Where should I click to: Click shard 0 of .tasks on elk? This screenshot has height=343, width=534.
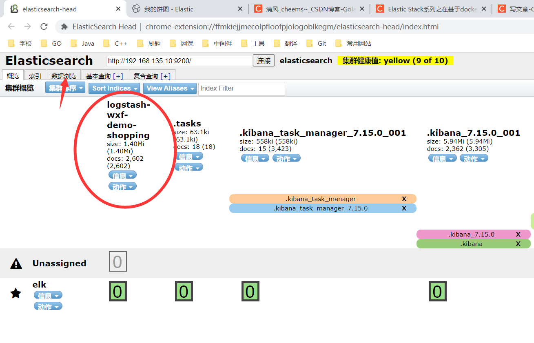(184, 292)
